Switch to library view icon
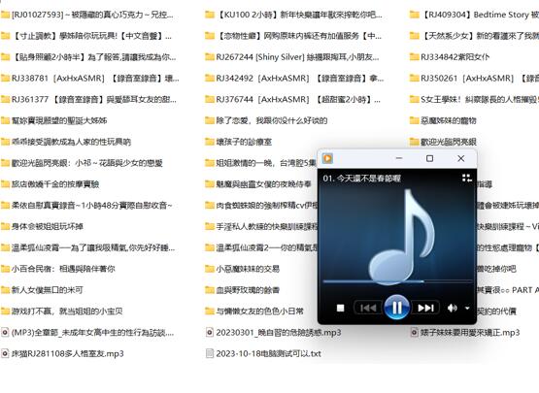The height and width of the screenshot is (393, 539). [x=467, y=178]
